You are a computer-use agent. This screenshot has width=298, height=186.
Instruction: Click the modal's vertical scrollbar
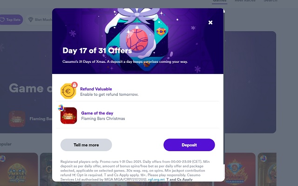pyautogui.click(x=224, y=86)
